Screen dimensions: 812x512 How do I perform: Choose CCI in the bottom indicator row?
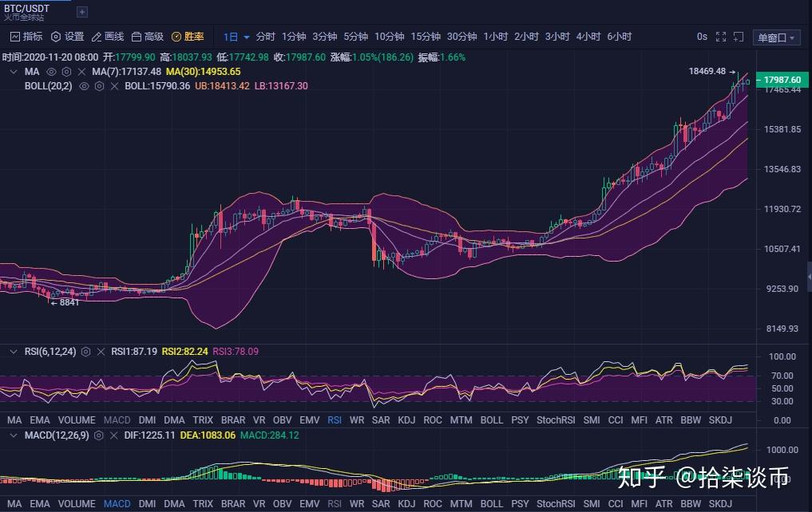tap(616, 504)
